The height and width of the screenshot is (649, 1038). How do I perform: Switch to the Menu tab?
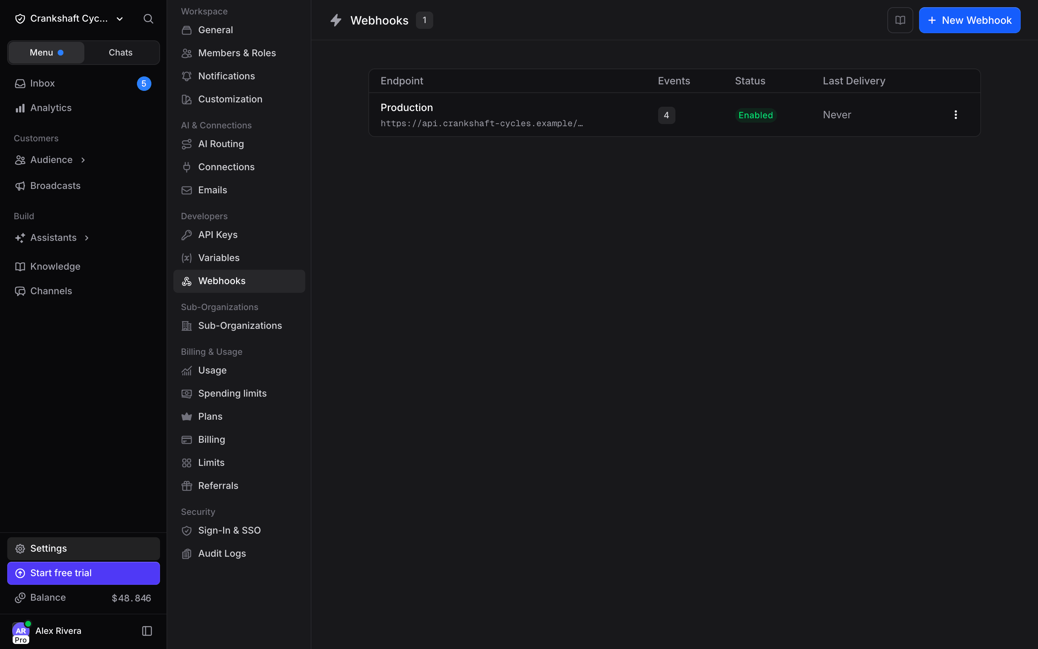(x=46, y=52)
